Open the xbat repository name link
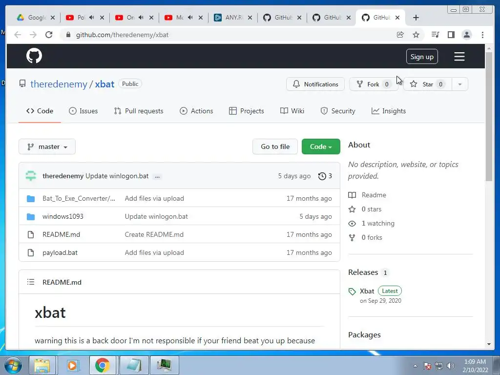500x375 pixels. point(104,84)
